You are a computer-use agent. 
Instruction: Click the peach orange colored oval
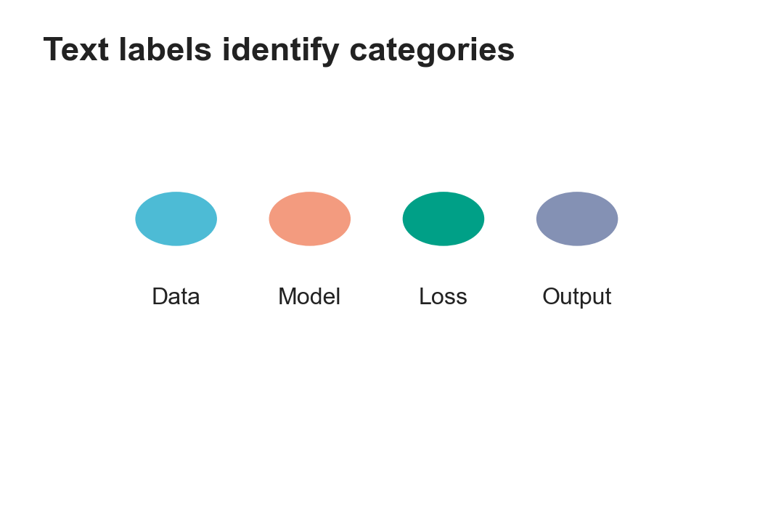(x=309, y=219)
